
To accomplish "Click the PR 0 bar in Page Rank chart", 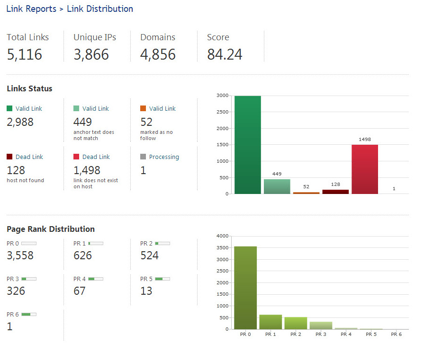I will coord(245,288).
